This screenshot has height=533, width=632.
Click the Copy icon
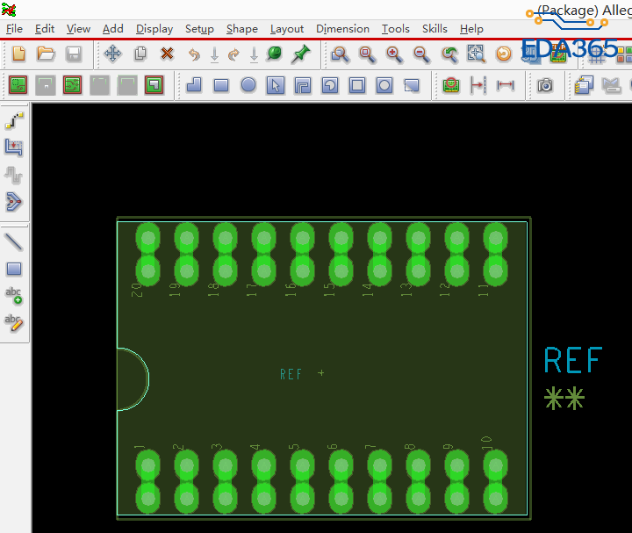tap(140, 54)
